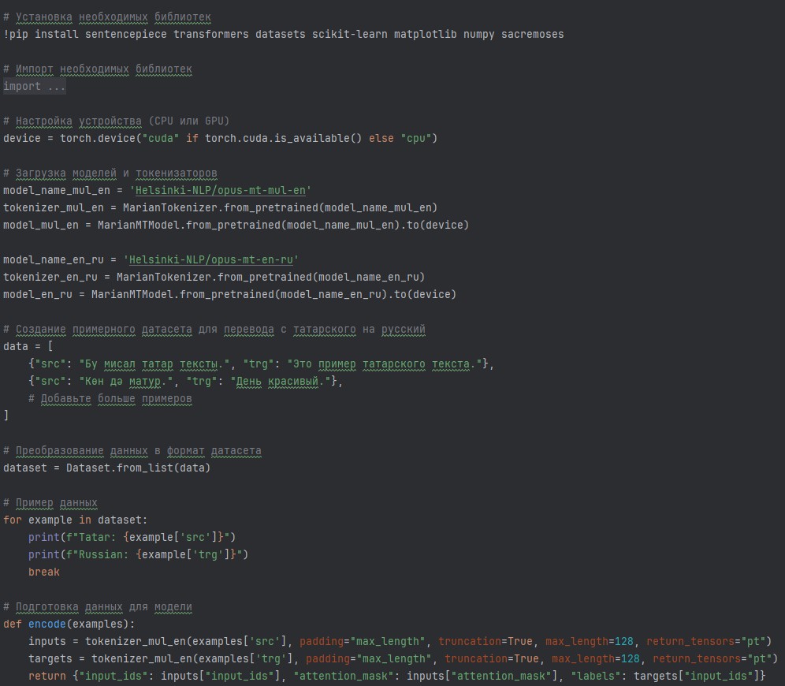Click the 'tokenizer_en_ru = MarianTokenizer' line
785x686 pixels.
214,278
